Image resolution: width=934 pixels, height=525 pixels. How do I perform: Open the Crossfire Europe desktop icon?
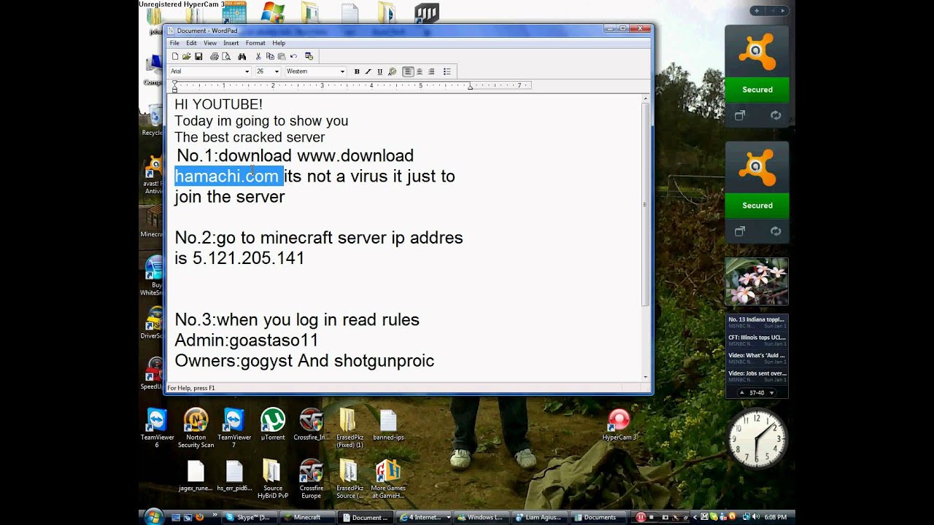pos(311,480)
